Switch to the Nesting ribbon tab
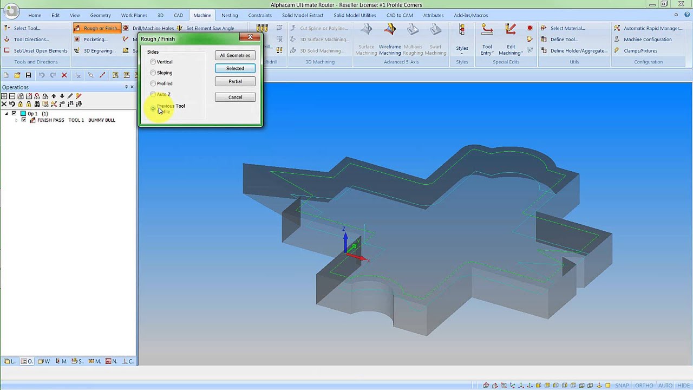The width and height of the screenshot is (693, 390). click(x=230, y=15)
